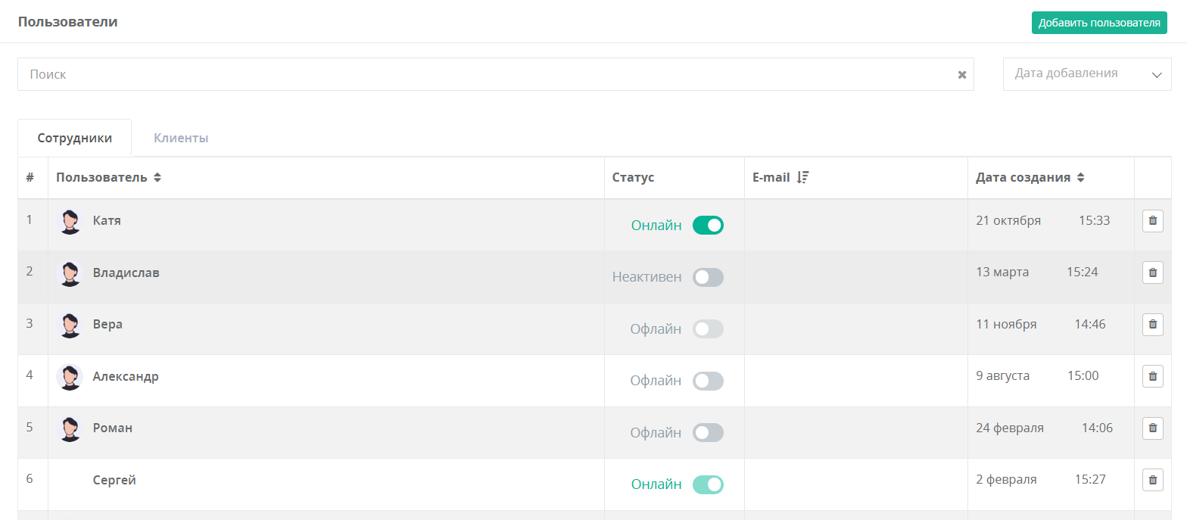The image size is (1187, 520).
Task: Select date cell 24 февраля
Action: 1010,428
